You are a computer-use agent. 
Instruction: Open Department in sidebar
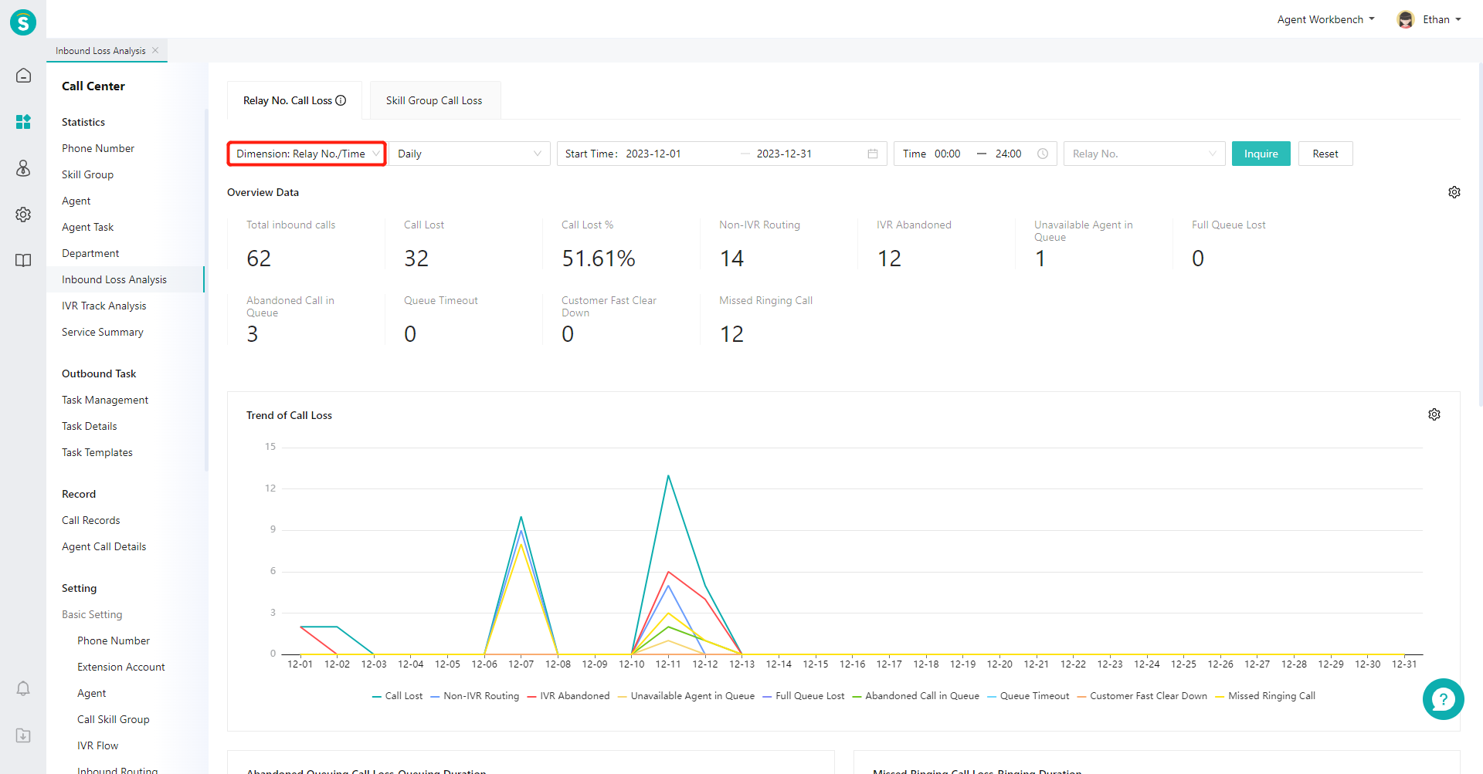[x=90, y=253]
